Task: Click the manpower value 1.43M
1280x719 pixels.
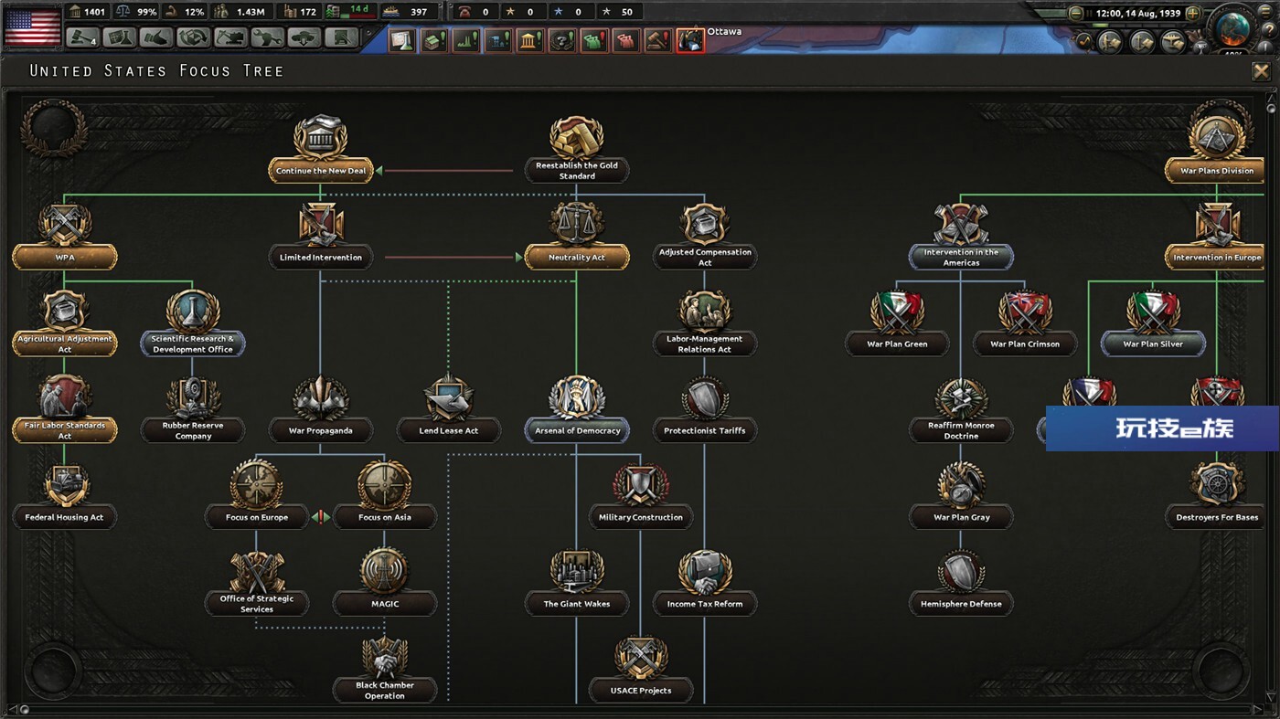Action: coord(251,12)
